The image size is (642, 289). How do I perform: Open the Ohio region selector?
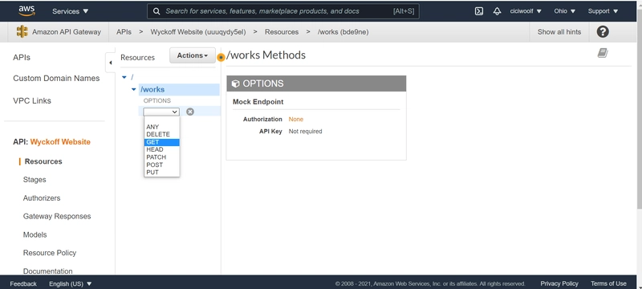565,11
